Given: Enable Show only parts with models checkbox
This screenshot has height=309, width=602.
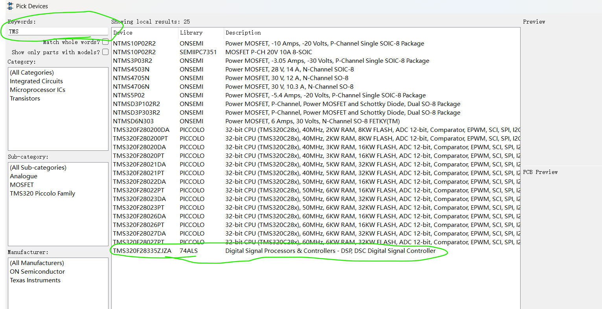Looking at the screenshot, I should [105, 52].
